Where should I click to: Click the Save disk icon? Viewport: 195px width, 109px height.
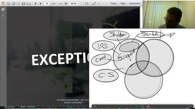pos(18,3)
